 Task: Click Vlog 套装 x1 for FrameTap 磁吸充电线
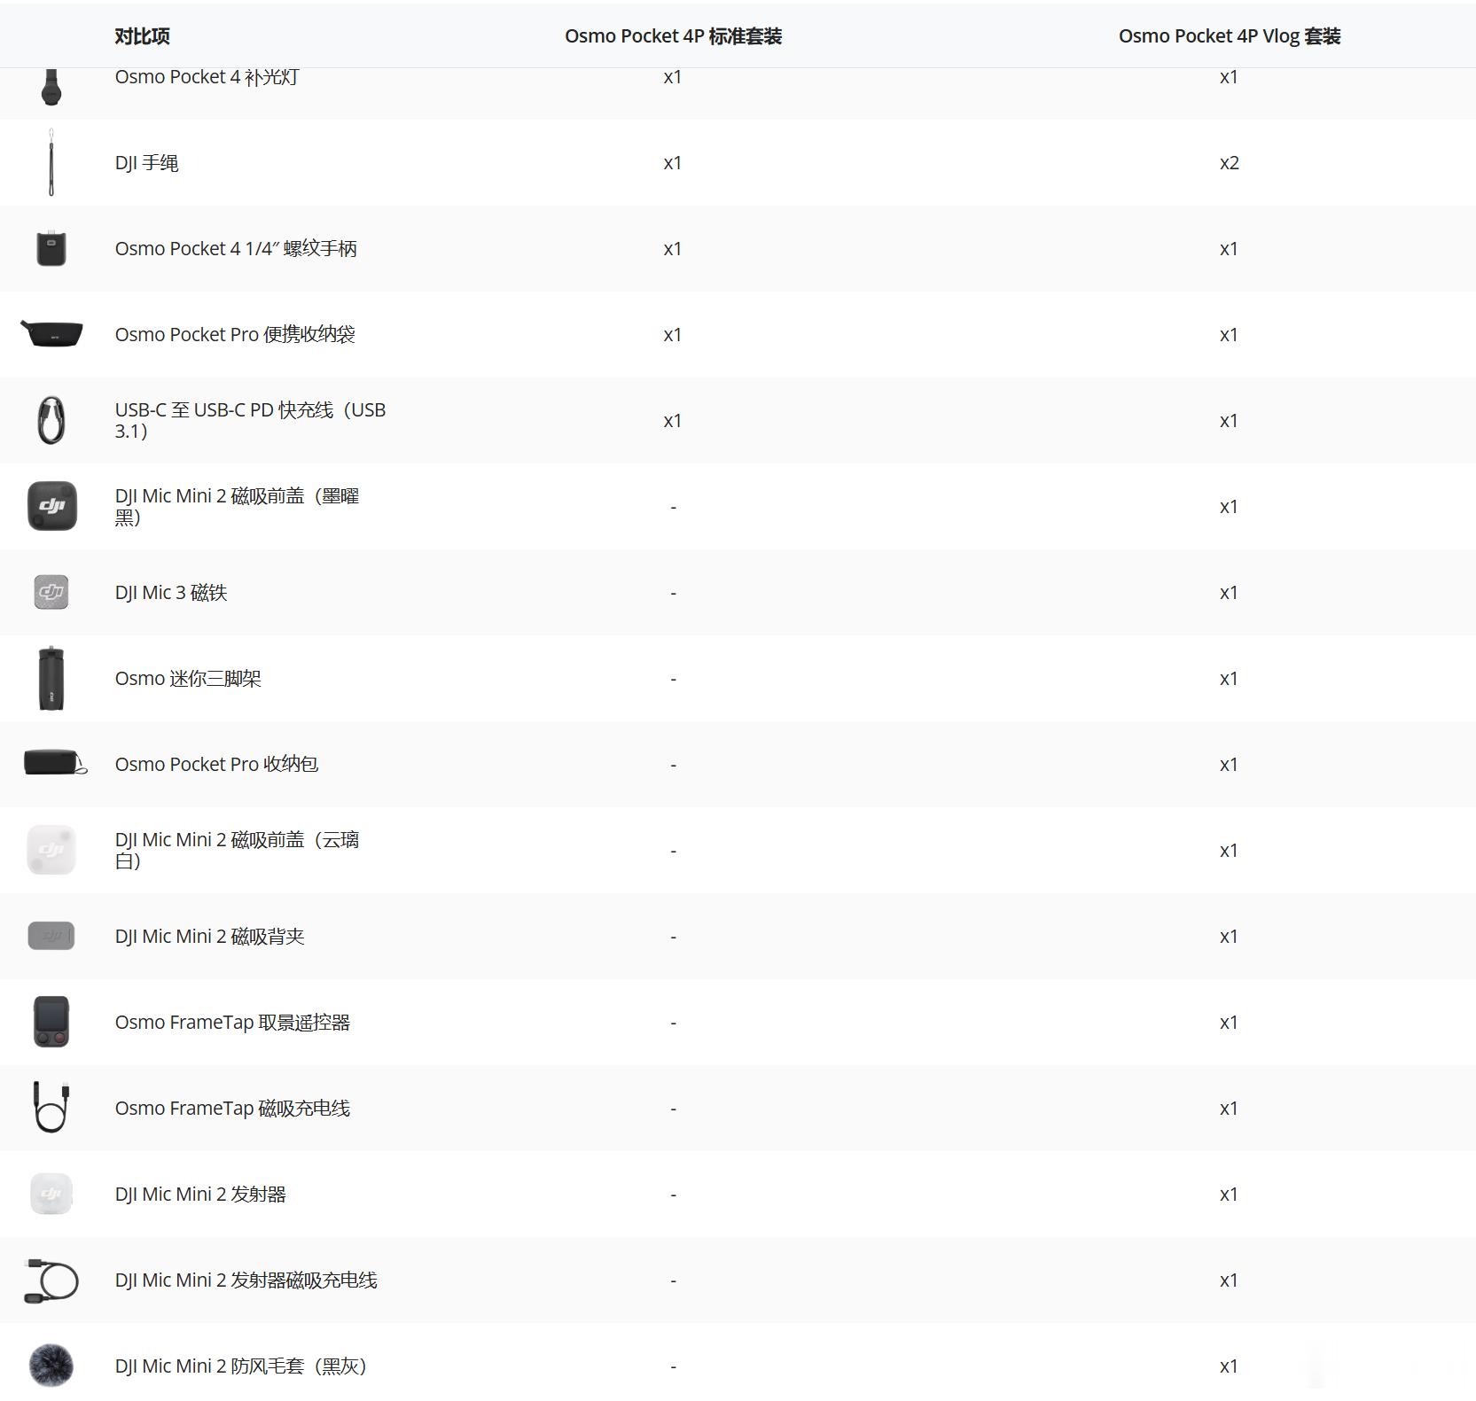click(1229, 1109)
